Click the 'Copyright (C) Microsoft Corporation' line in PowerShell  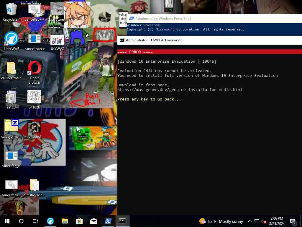coord(186,29)
